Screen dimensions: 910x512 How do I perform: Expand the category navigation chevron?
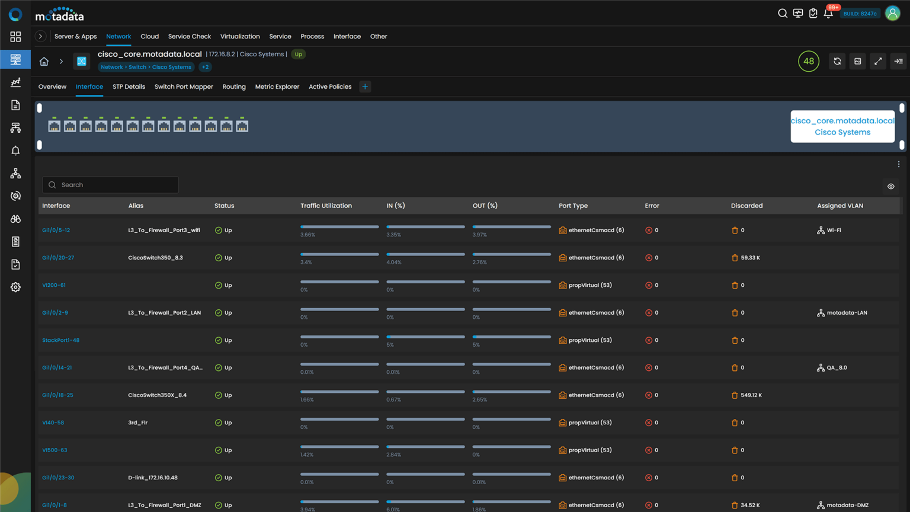40,36
